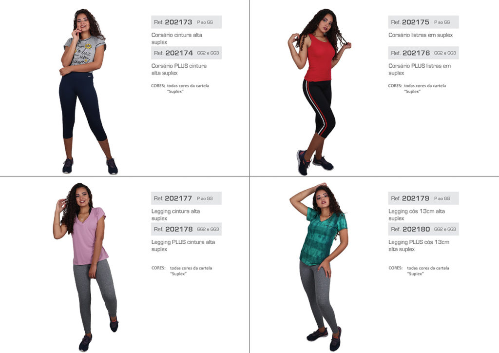
Task: Select the Ref. 202176 reference box
Action: coord(423,53)
